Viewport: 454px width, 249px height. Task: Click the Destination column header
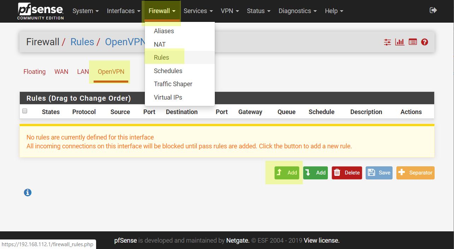[182, 112]
